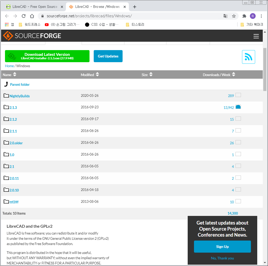
Task: Click the LibreCAD and the GPLv2 heading
Action: [30, 226]
